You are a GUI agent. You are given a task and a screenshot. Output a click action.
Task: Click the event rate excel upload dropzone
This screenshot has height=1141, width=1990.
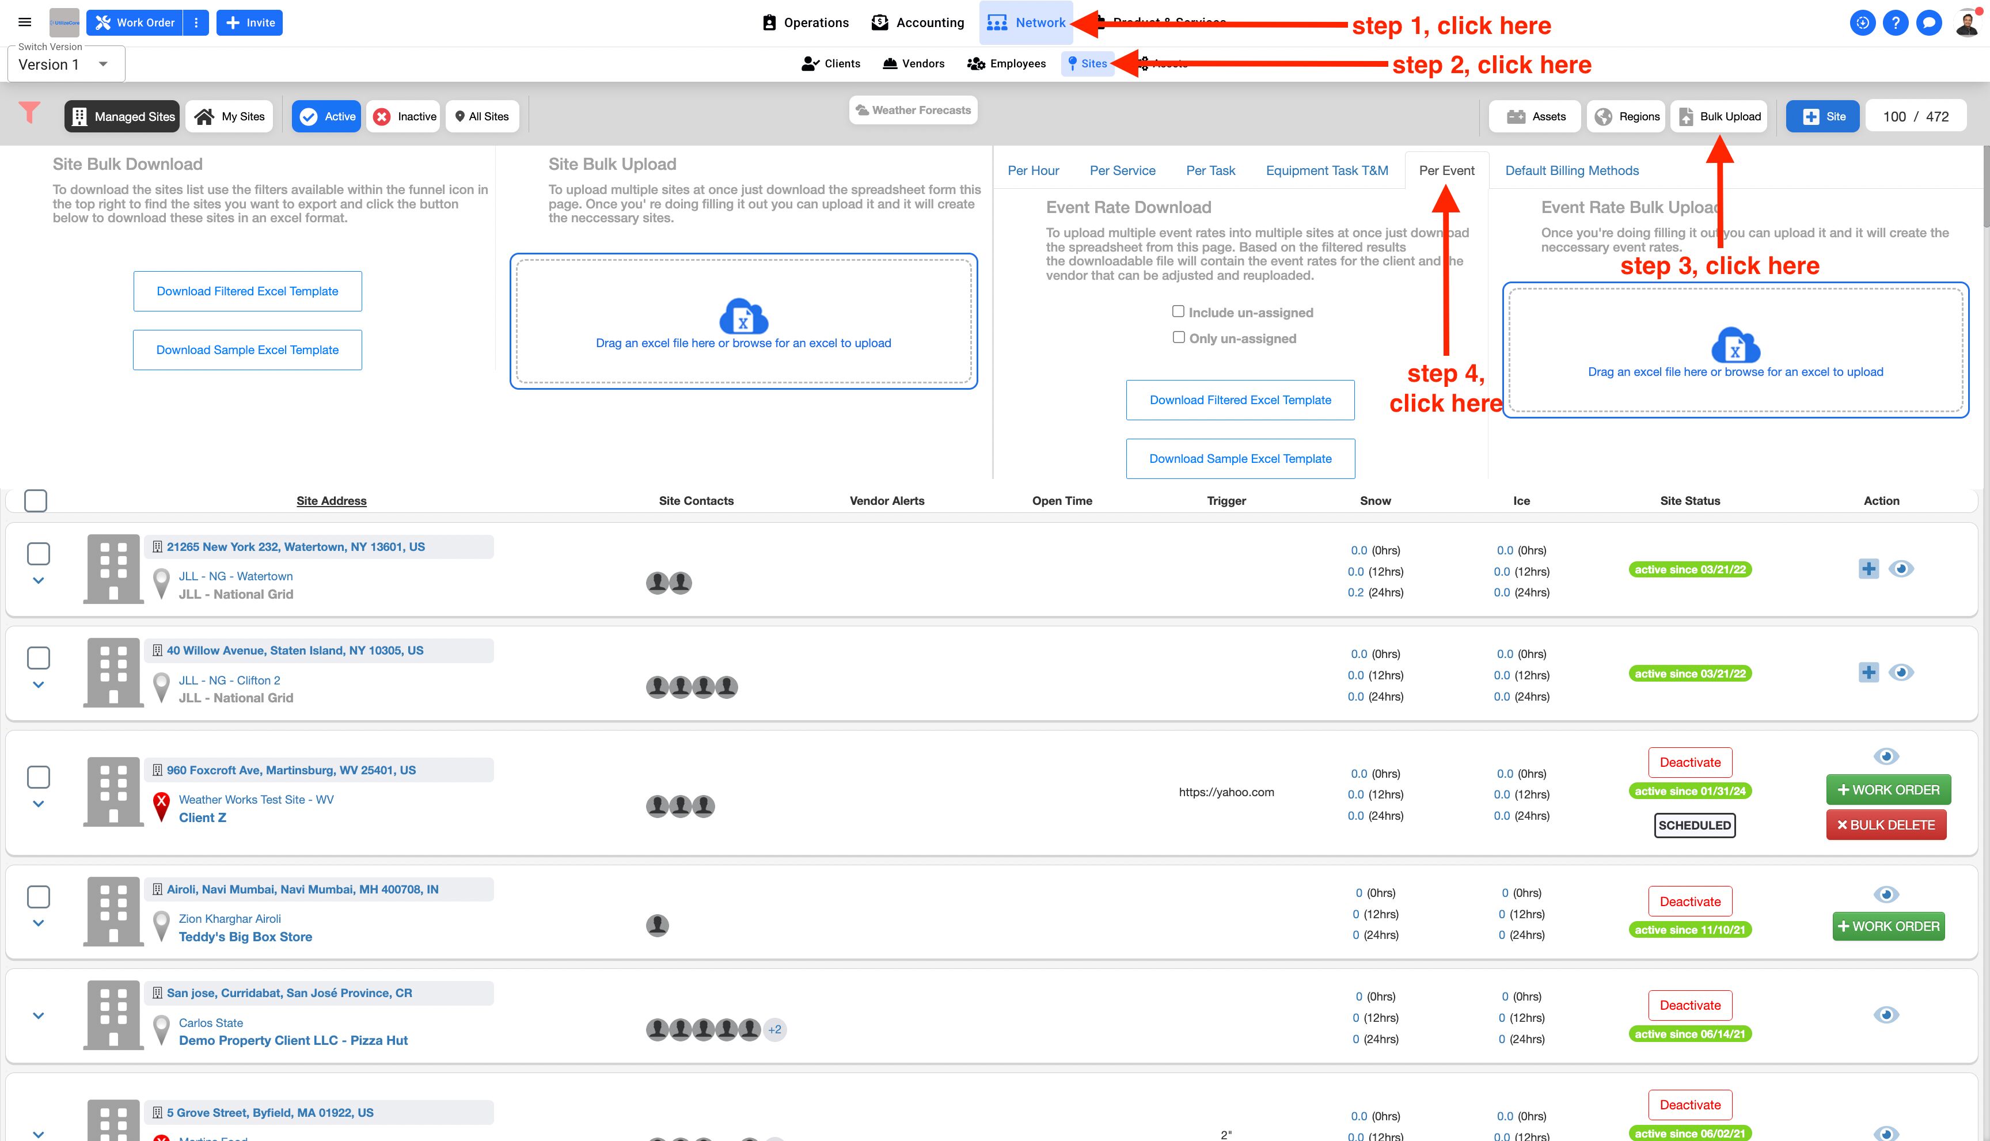click(x=1734, y=350)
